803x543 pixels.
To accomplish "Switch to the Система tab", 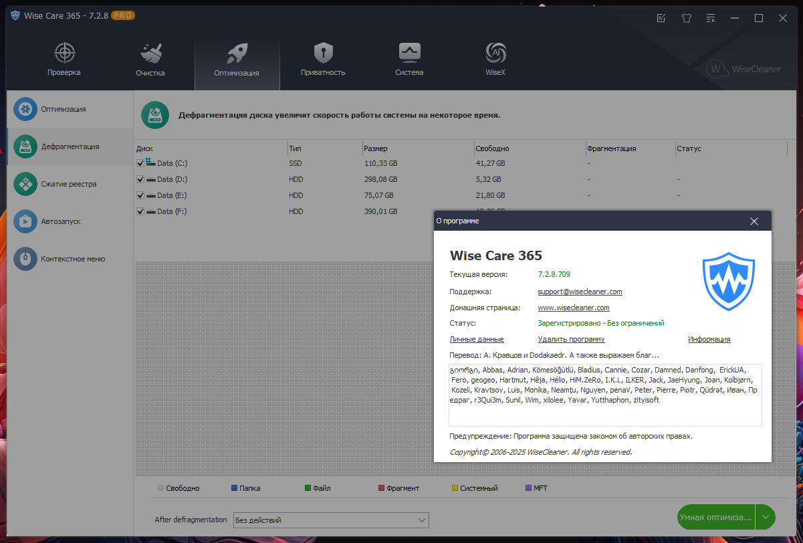I will click(409, 60).
